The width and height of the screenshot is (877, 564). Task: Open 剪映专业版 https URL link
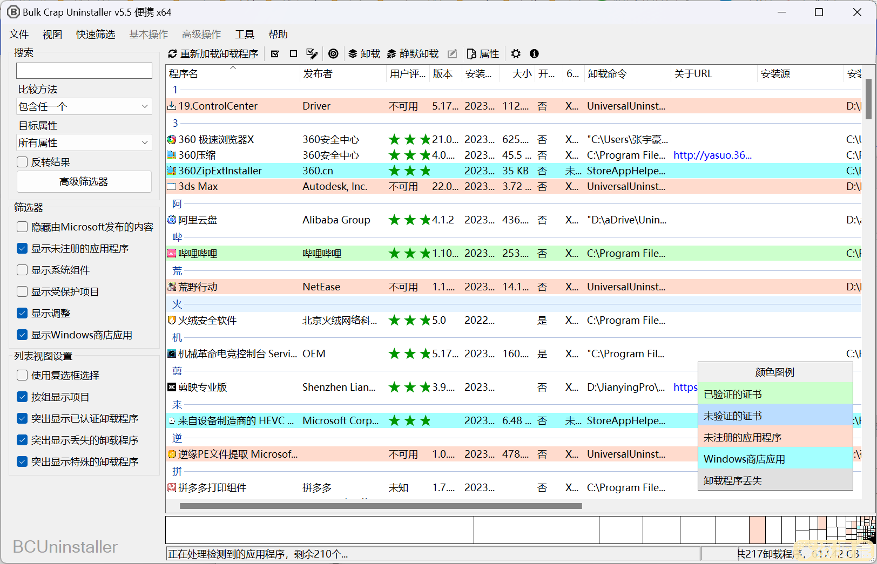pyautogui.click(x=685, y=388)
